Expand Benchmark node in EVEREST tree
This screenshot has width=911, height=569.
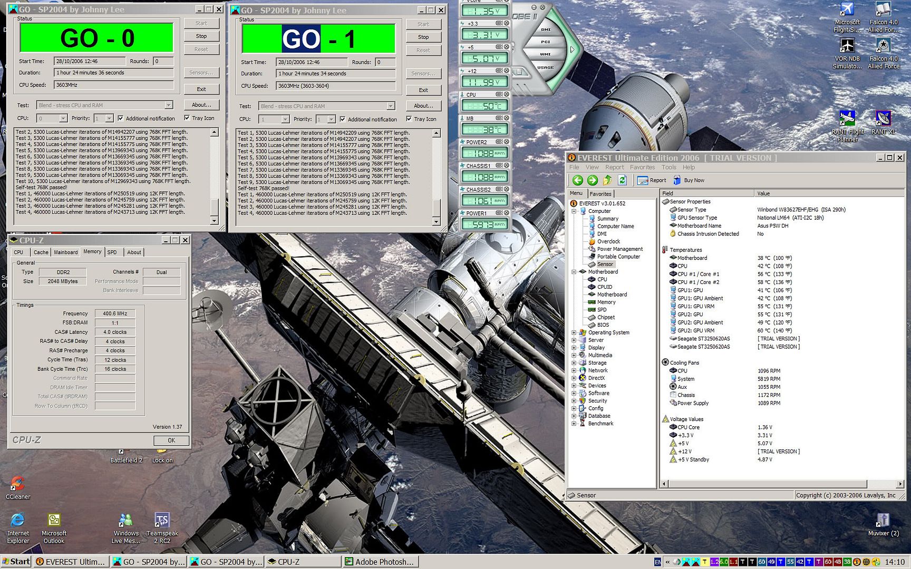coord(574,424)
